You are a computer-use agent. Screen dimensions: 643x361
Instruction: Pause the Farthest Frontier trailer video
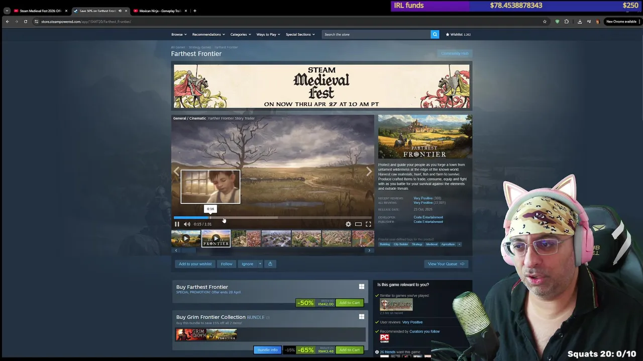(177, 224)
